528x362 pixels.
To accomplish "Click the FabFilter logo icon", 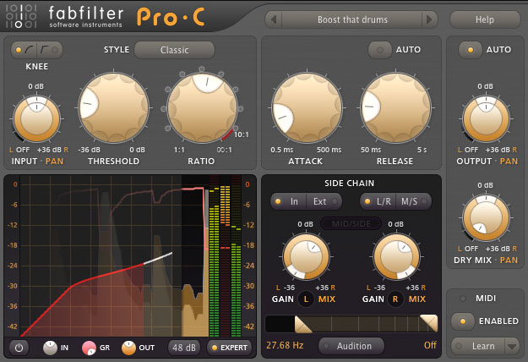I will pos(22,15).
